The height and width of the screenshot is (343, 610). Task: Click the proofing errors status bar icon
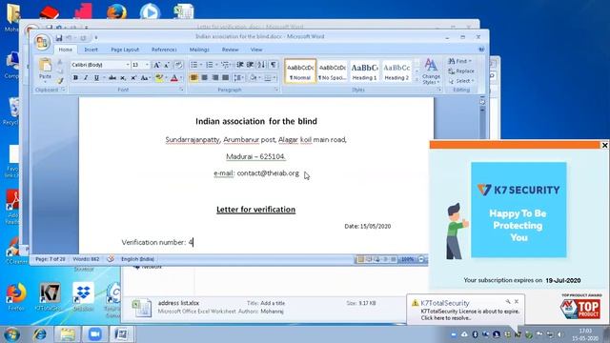click(111, 259)
